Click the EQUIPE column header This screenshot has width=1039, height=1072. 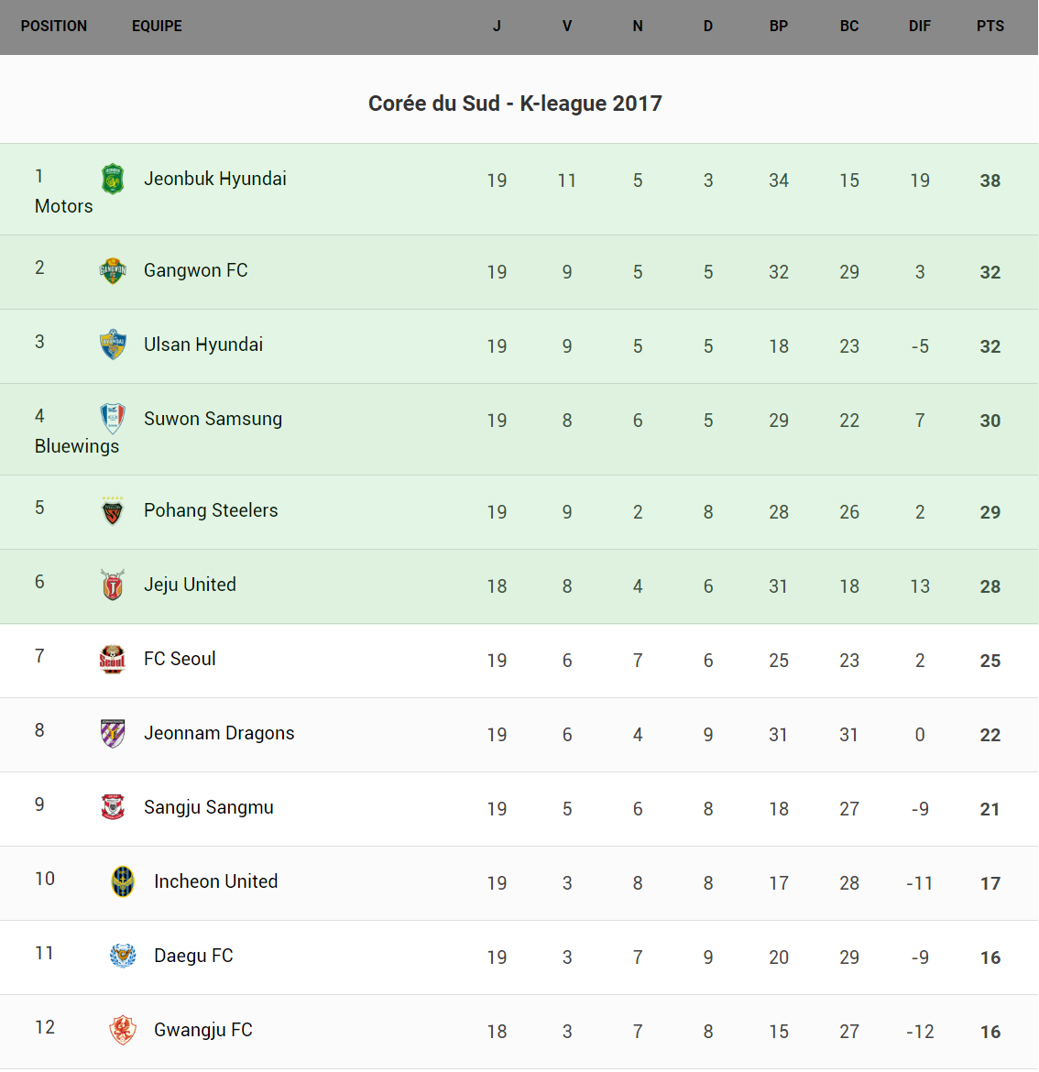pyautogui.click(x=157, y=27)
